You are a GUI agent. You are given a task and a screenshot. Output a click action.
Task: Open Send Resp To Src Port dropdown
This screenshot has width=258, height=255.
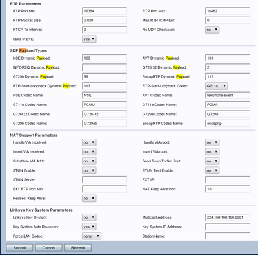(212, 161)
